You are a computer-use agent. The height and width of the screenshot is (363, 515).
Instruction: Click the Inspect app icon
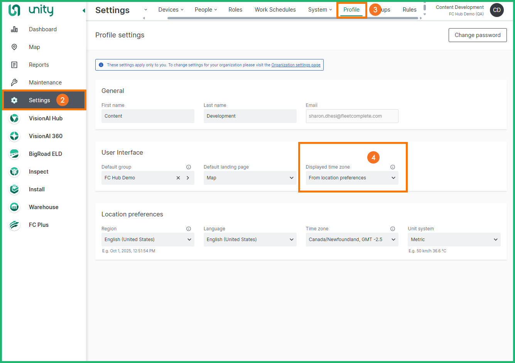click(x=14, y=172)
